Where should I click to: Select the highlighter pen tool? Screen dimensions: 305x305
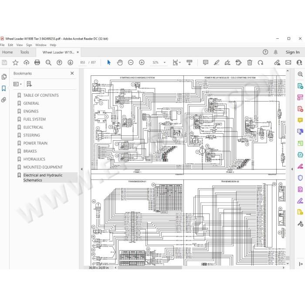tap(217, 62)
